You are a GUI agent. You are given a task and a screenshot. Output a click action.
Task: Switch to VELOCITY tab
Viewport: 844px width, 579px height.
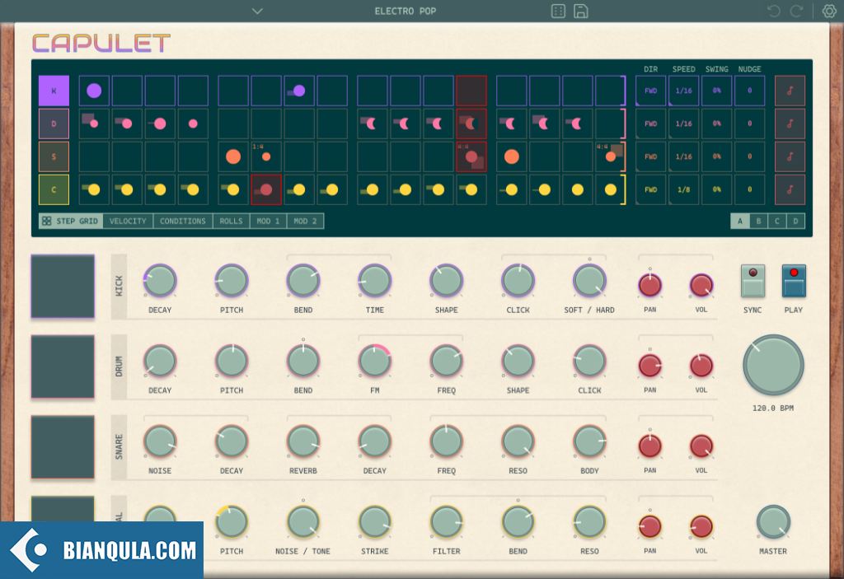pyautogui.click(x=128, y=222)
